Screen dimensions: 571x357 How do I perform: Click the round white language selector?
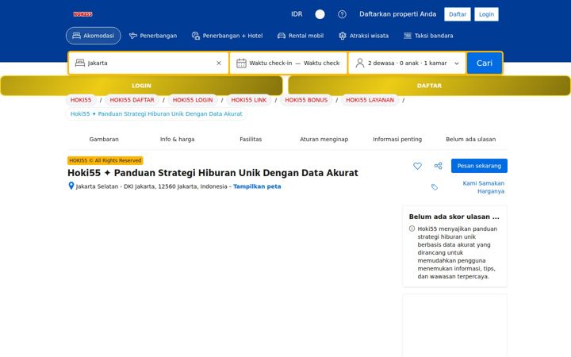coord(320,14)
